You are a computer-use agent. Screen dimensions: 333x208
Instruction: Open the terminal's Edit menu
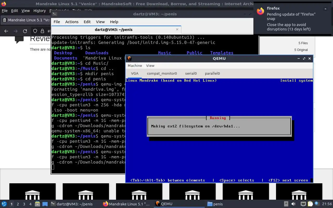[87, 22]
